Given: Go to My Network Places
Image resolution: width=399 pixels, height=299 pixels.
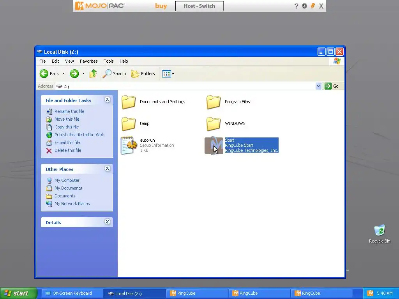Looking at the screenshot, I should (72, 204).
